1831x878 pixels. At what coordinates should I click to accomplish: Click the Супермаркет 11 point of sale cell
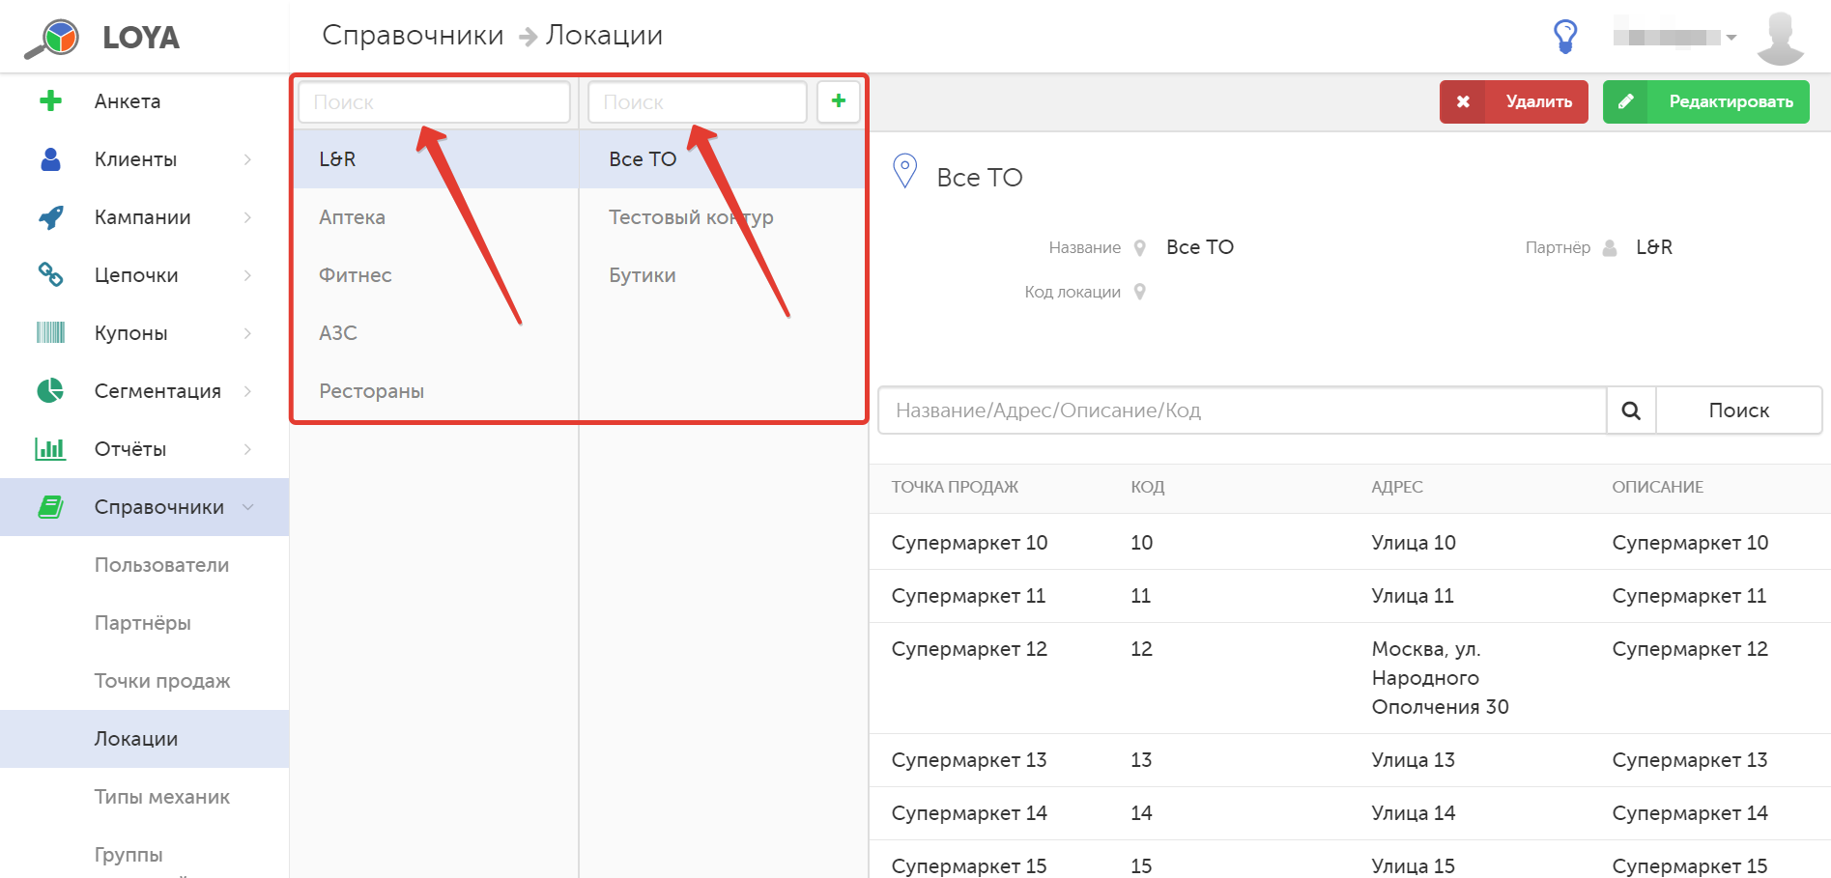(x=968, y=596)
